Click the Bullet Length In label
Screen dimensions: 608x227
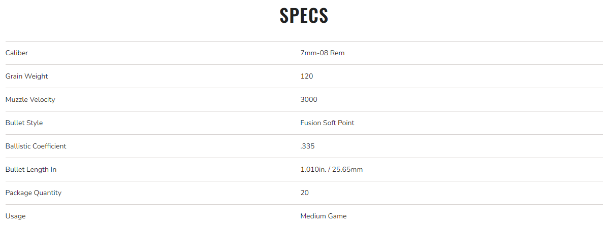pos(30,169)
